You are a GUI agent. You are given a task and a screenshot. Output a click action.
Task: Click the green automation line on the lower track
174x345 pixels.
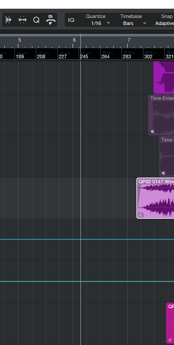point(87,281)
